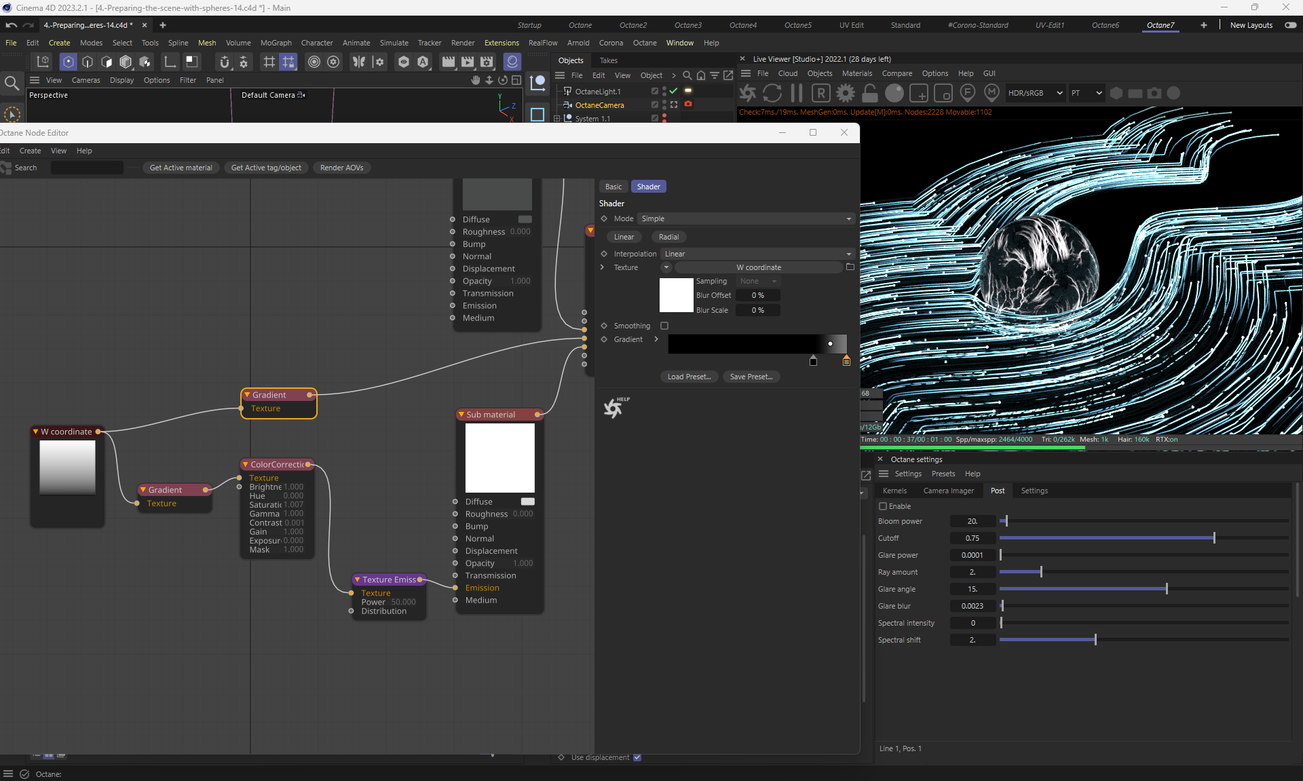Switch to the Camera Imager tab

(948, 491)
